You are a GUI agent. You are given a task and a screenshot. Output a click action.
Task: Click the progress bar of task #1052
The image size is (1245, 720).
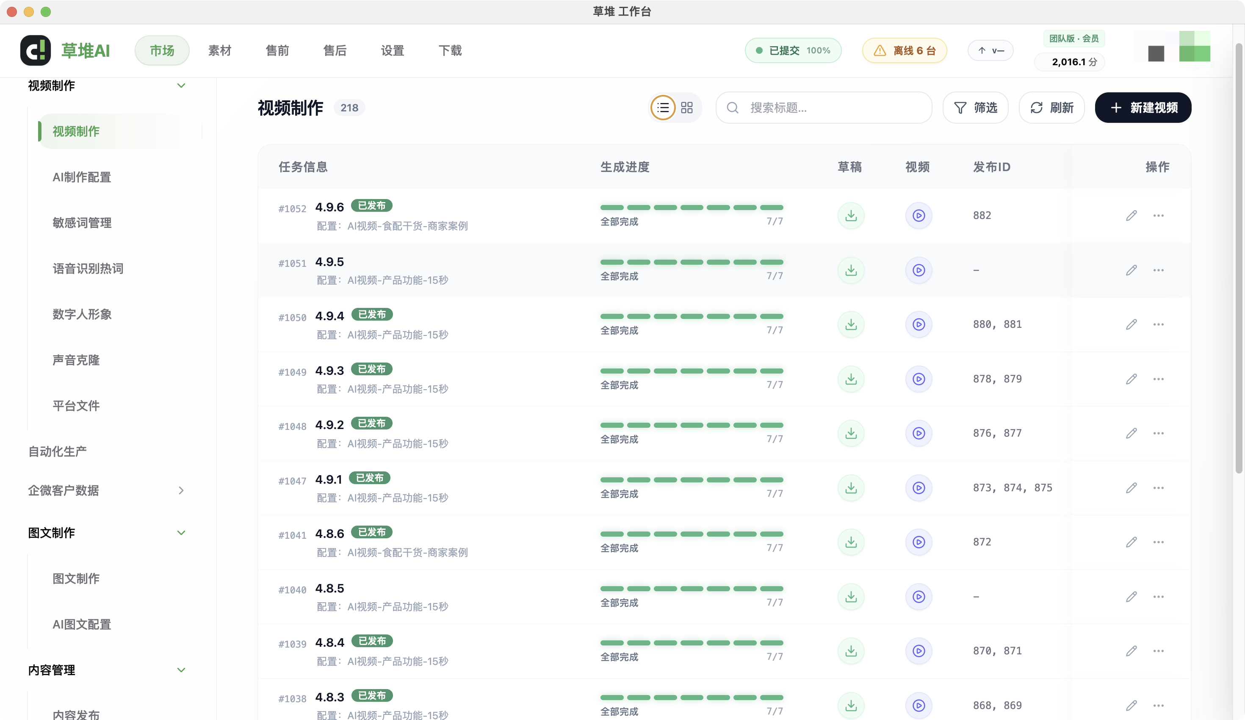[691, 208]
